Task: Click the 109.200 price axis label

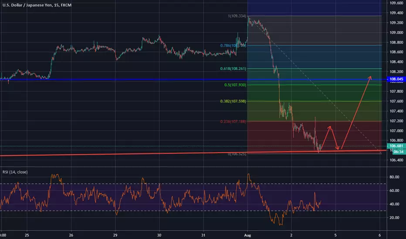Action: 396,23
